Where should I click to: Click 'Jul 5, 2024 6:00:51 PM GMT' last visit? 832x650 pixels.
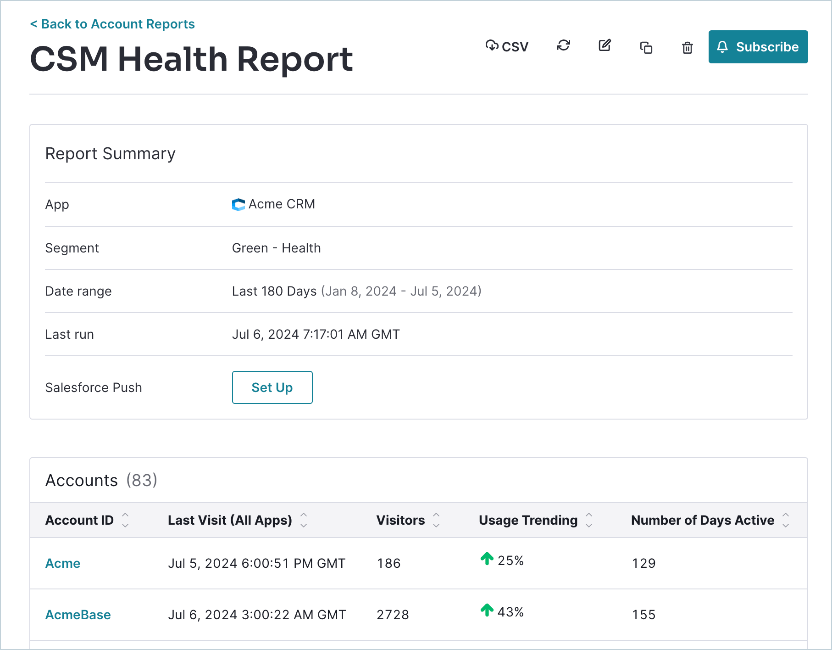coord(256,563)
